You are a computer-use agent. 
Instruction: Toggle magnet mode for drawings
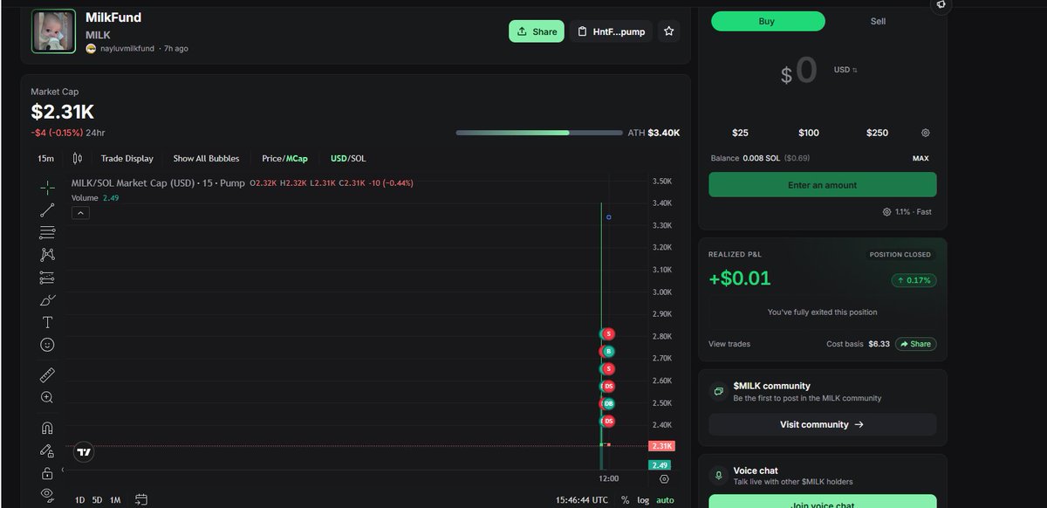tap(47, 428)
